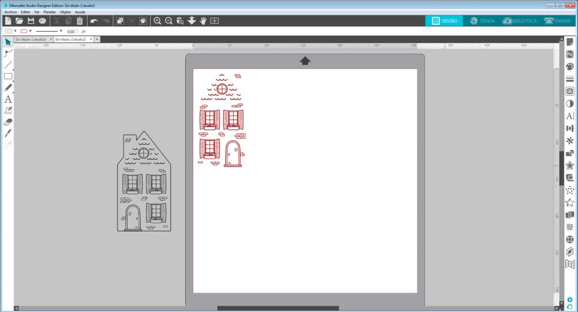This screenshot has height=312, width=578.
Task: Select the black house outline on the gray area
Action: (144, 181)
